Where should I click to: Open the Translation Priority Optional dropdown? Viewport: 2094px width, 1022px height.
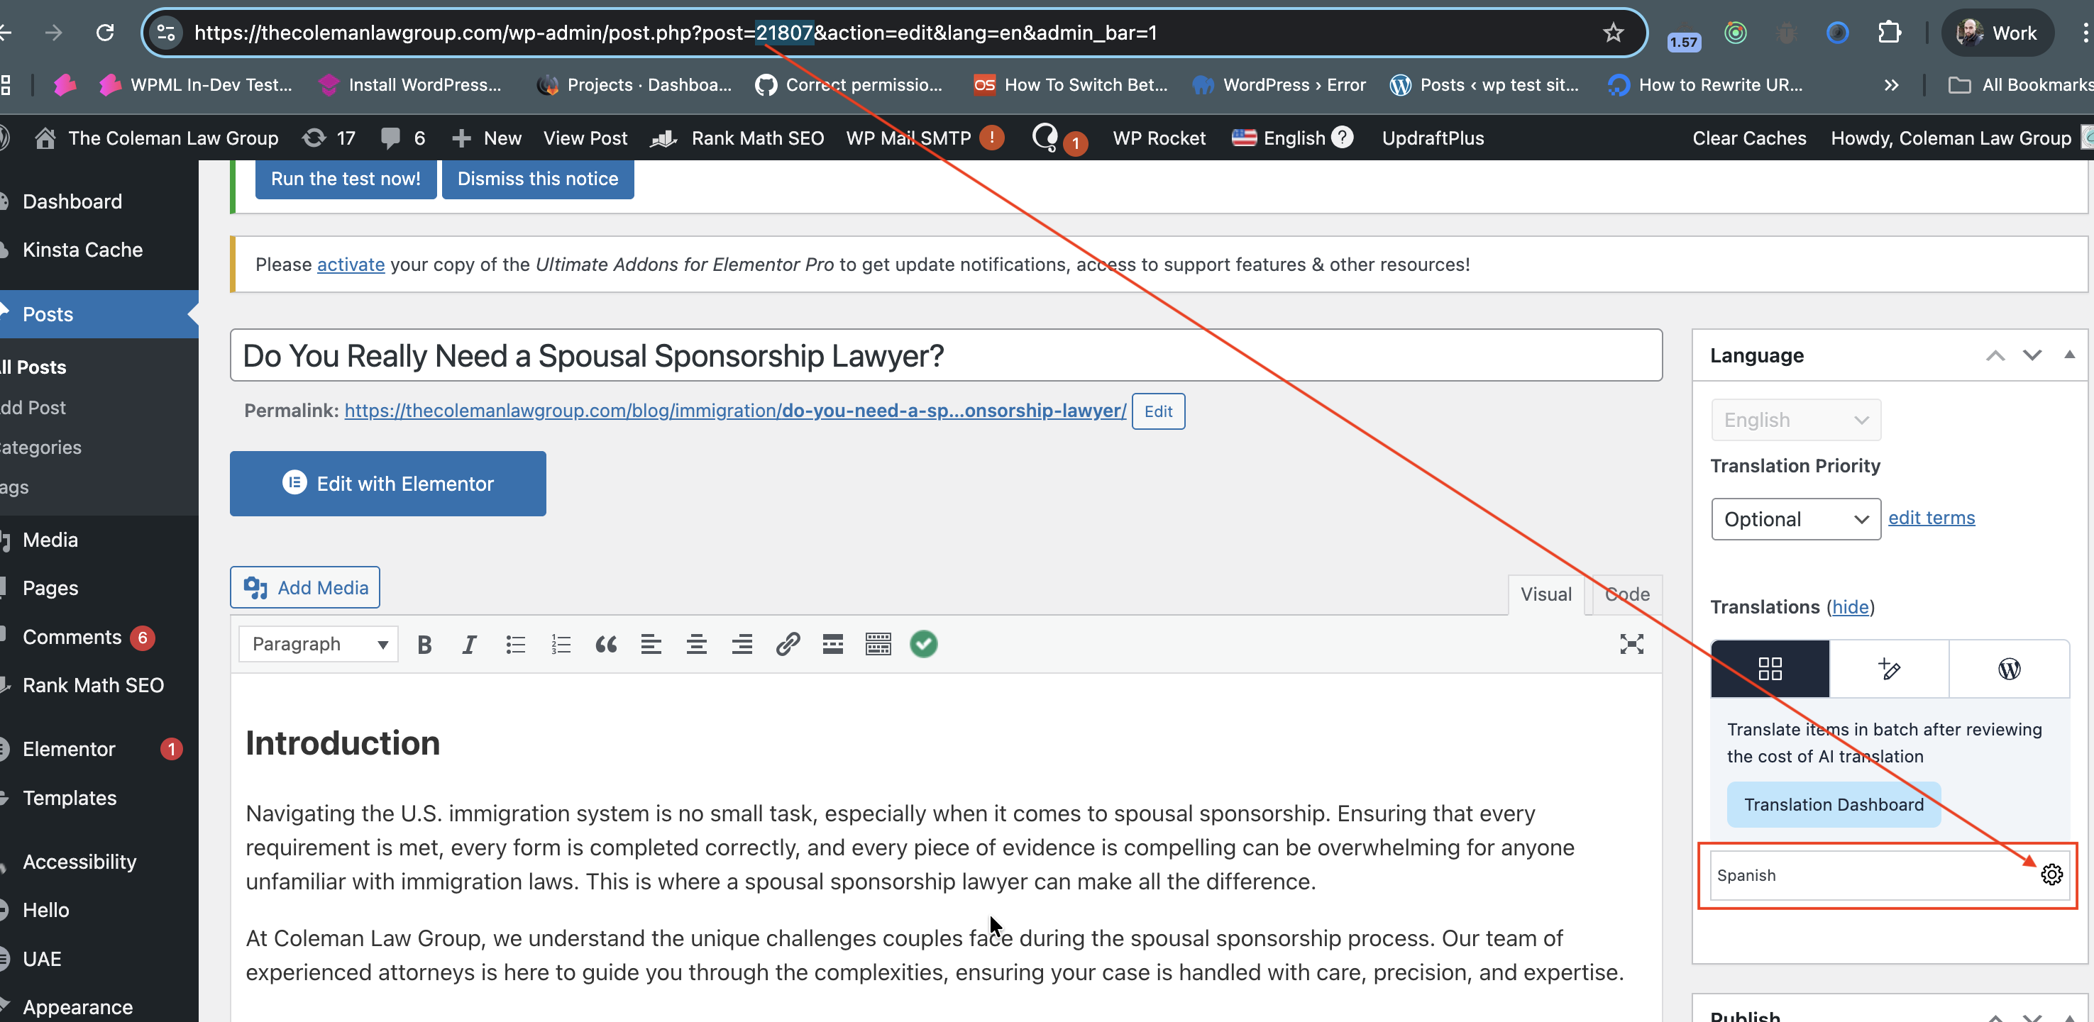coord(1795,519)
